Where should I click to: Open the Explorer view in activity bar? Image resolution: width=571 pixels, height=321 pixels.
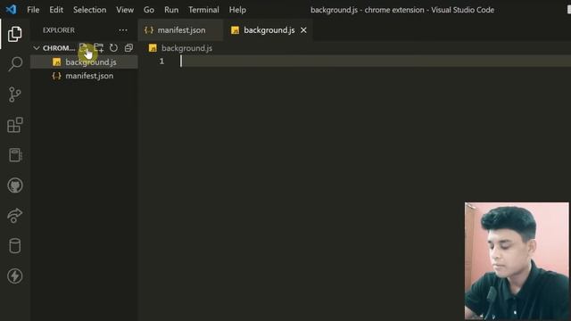click(x=14, y=34)
